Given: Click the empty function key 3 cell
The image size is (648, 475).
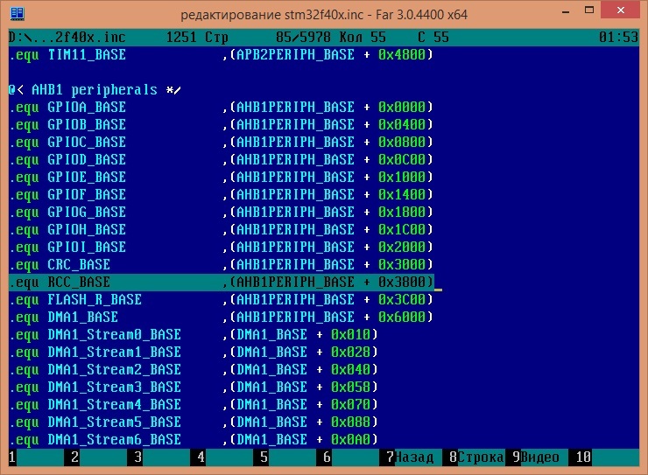Looking at the screenshot, I should coord(158,458).
